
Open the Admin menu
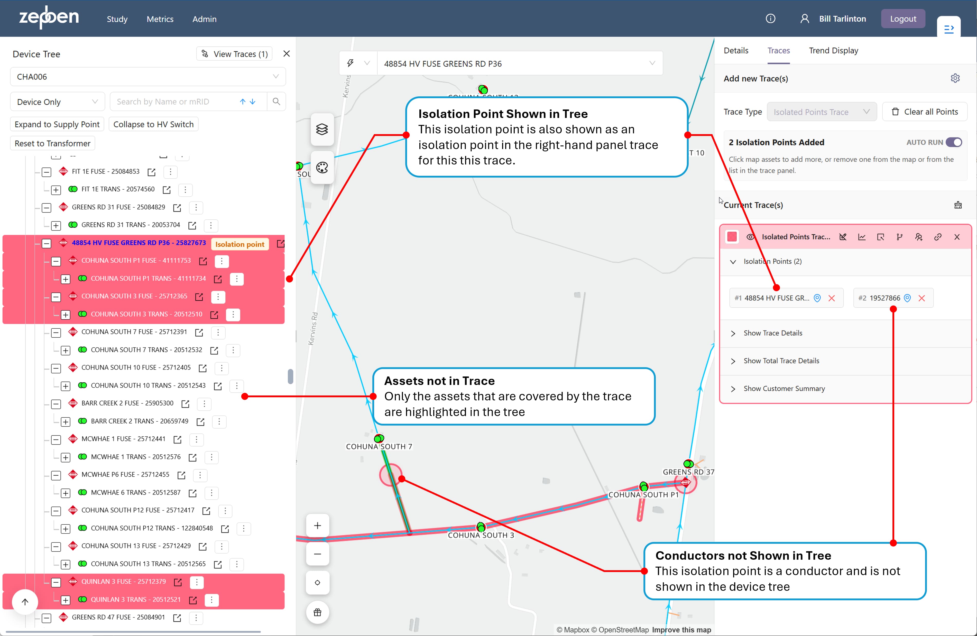point(205,19)
